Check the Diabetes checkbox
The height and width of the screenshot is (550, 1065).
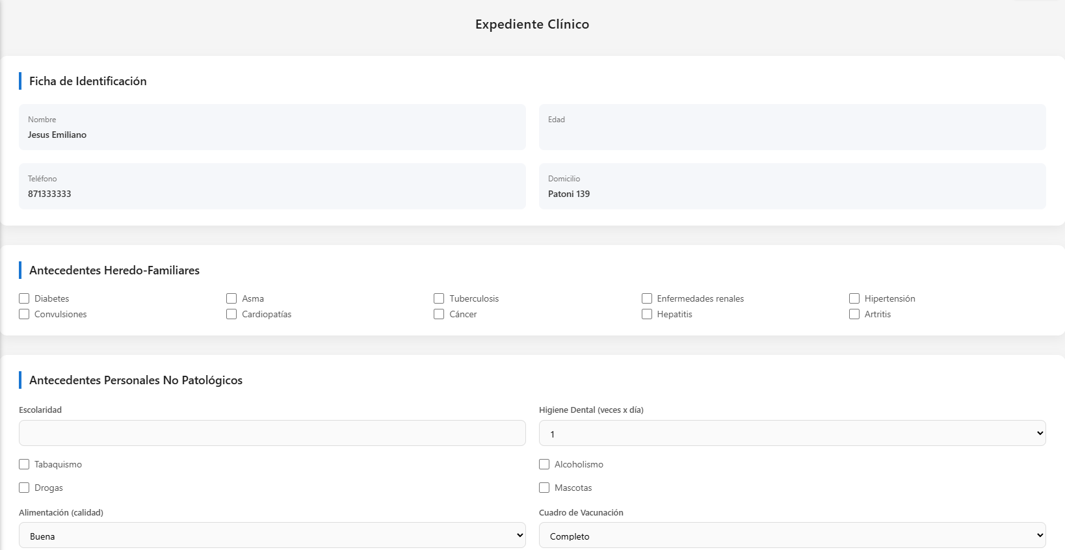tap(24, 298)
